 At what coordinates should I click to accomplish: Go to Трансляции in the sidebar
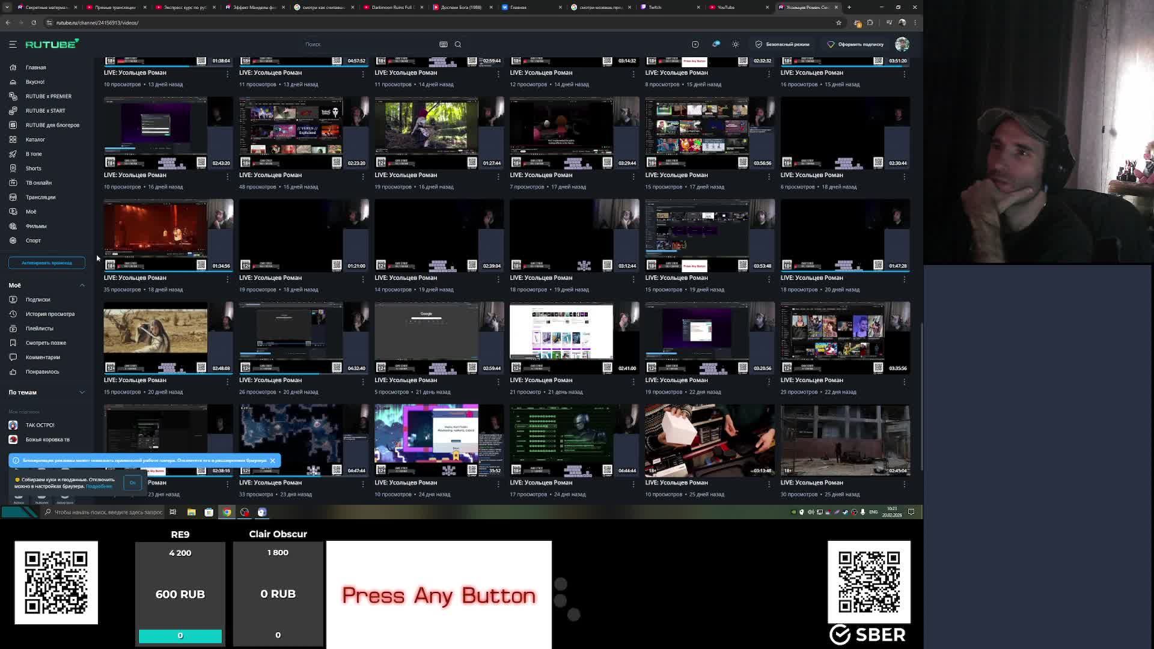pyautogui.click(x=40, y=197)
